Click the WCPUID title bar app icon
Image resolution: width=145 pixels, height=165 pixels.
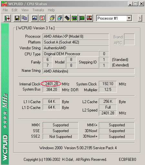(4, 4)
